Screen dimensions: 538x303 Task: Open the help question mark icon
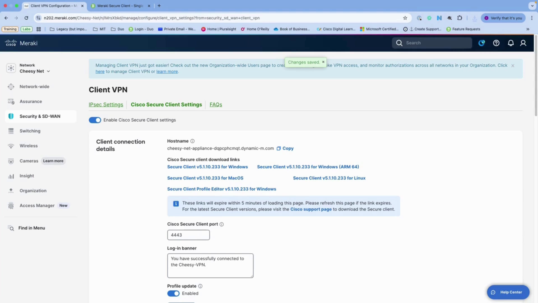(x=496, y=43)
